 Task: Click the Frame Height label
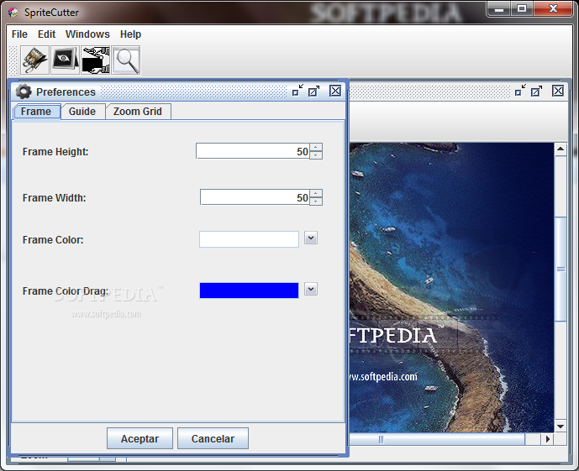point(55,152)
